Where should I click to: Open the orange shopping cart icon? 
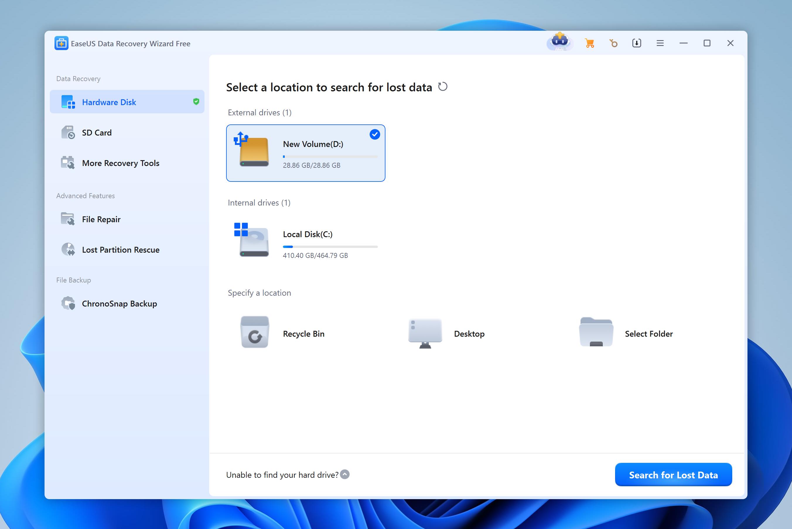(x=590, y=43)
